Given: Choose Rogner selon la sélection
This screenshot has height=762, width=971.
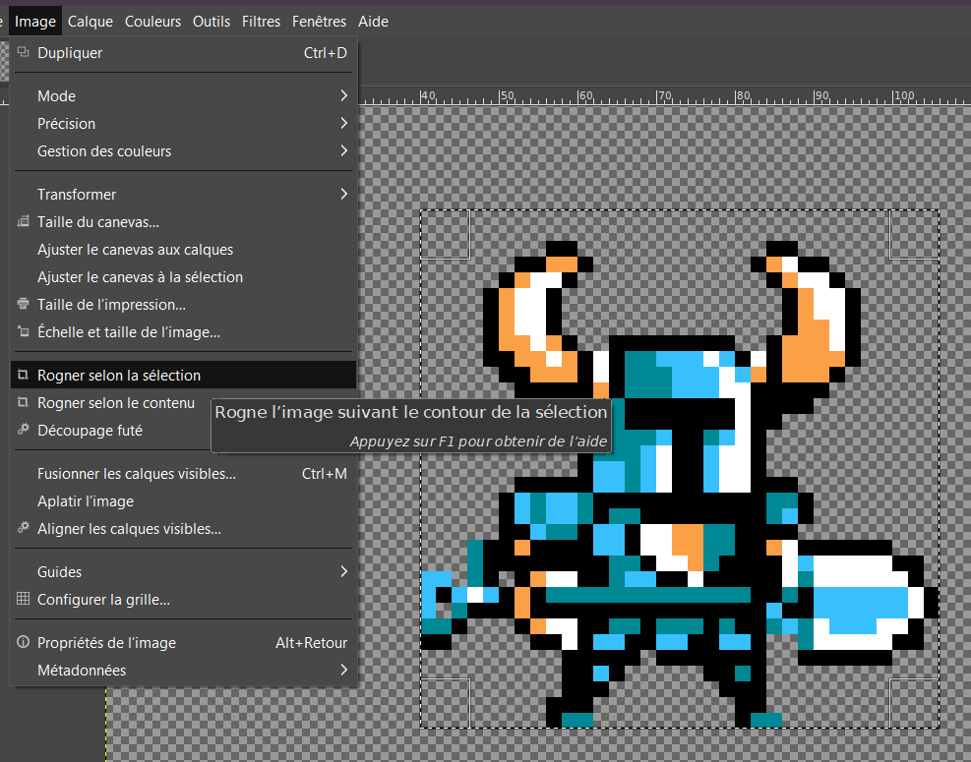Looking at the screenshot, I should 183,376.
